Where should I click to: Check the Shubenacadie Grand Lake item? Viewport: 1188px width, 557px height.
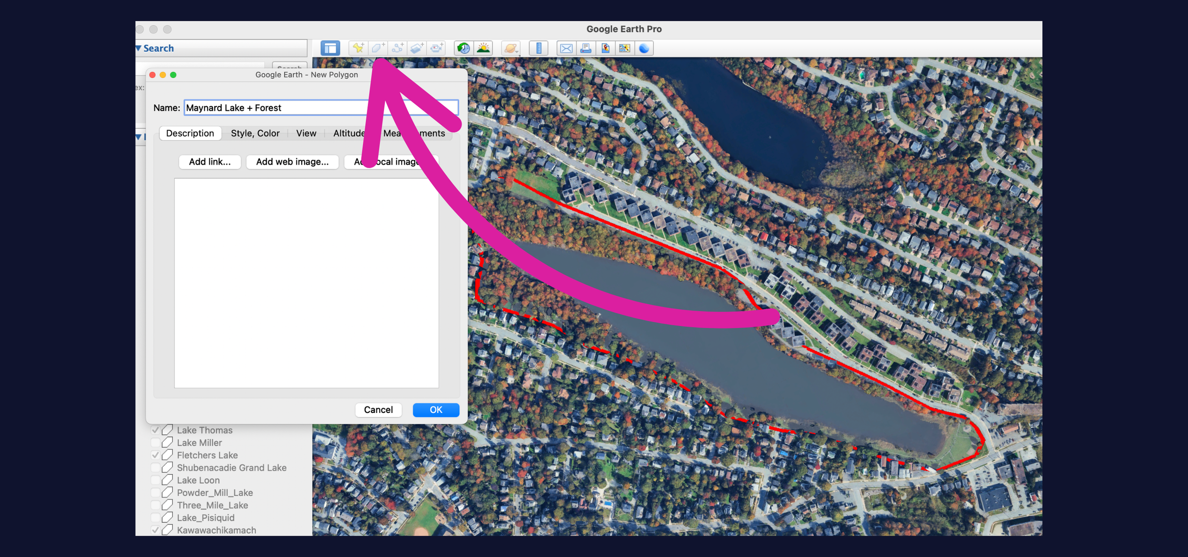coord(156,468)
